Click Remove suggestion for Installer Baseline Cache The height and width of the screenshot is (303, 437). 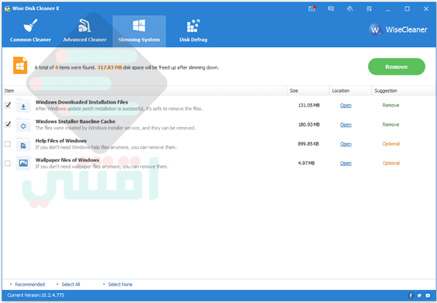coord(391,124)
